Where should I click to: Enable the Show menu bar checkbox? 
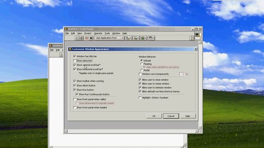[x=75, y=60]
